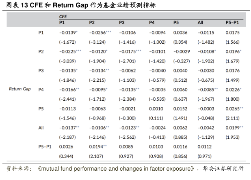Click the Return Gap row group label

click(20, 89)
